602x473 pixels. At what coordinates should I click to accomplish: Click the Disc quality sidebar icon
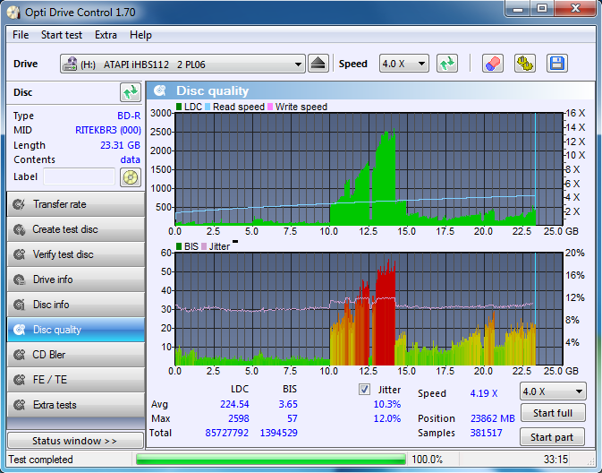click(19, 330)
